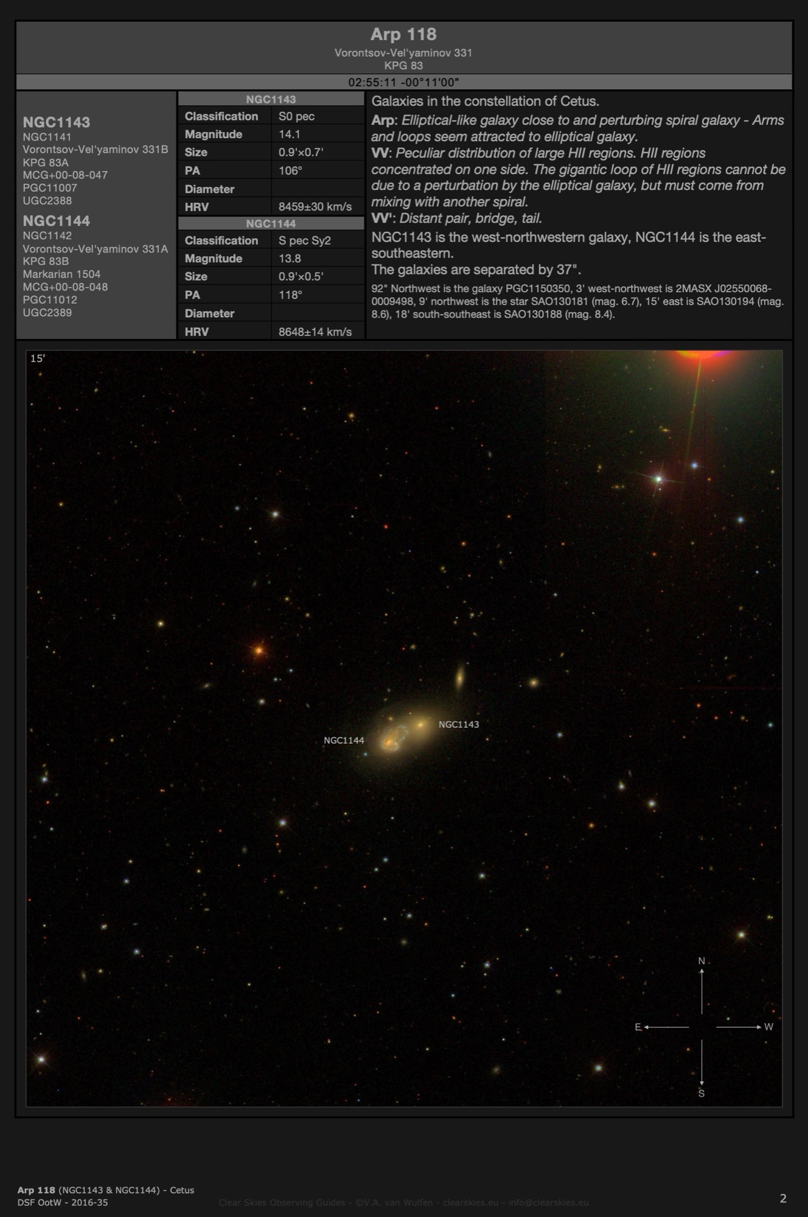
Task: Select the S0 pec classification value
Action: (x=296, y=116)
